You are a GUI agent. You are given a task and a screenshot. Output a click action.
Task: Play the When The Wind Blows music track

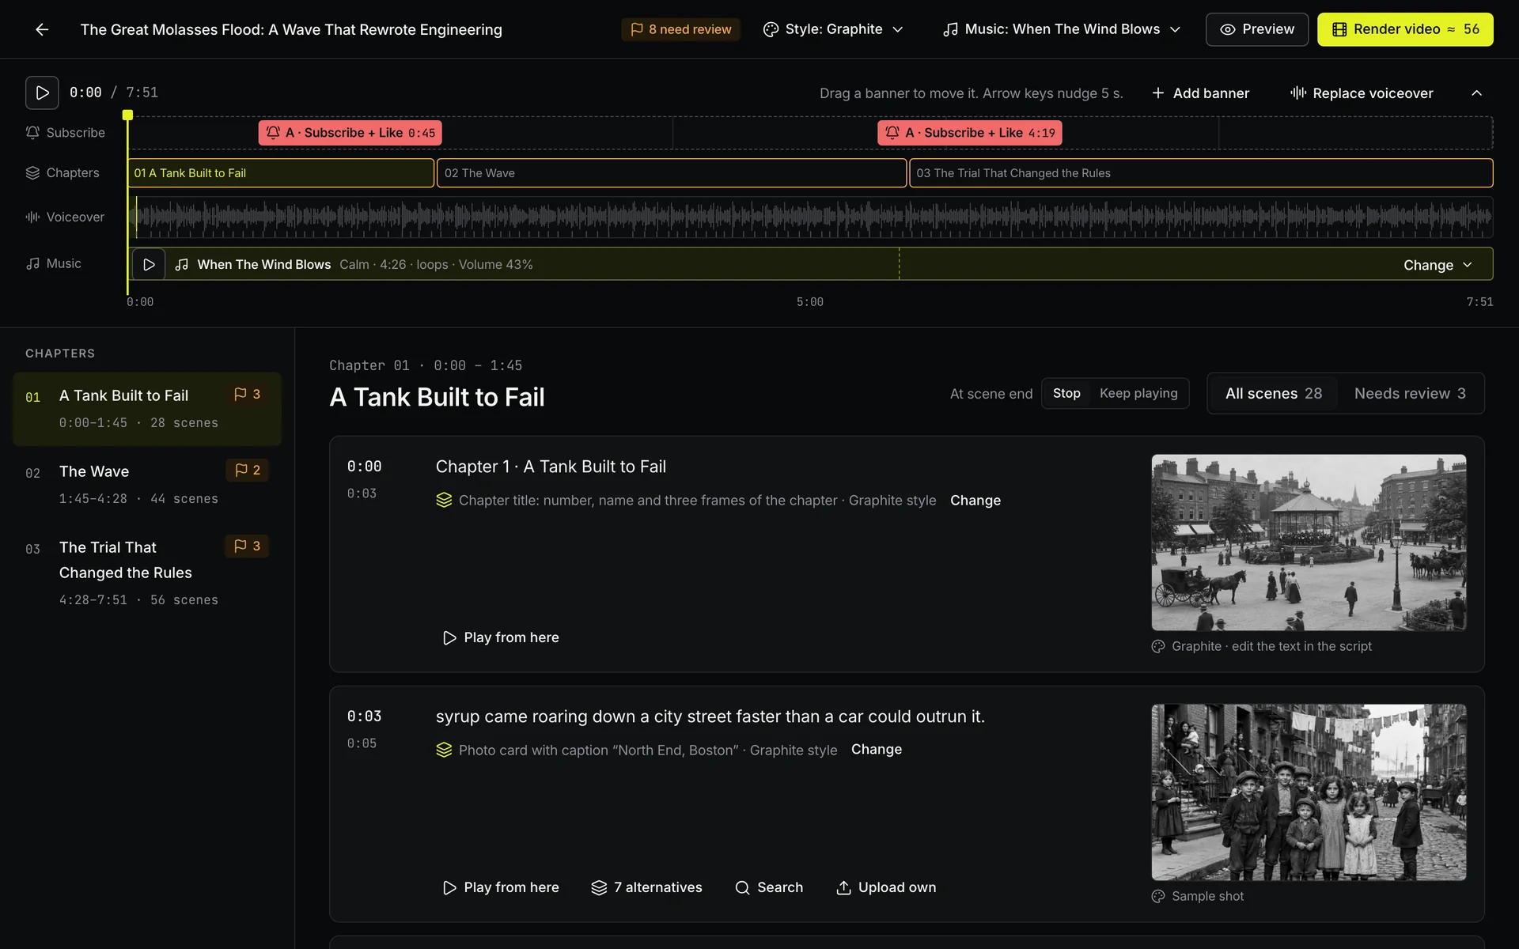pyautogui.click(x=149, y=264)
